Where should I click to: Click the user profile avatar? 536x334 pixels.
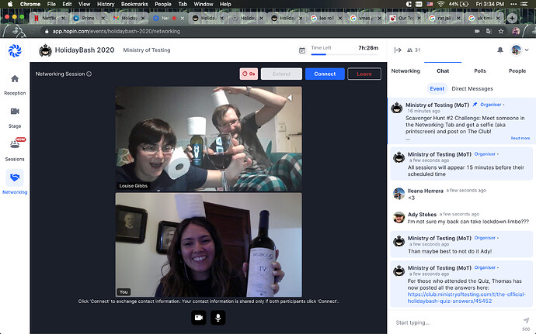pos(516,50)
